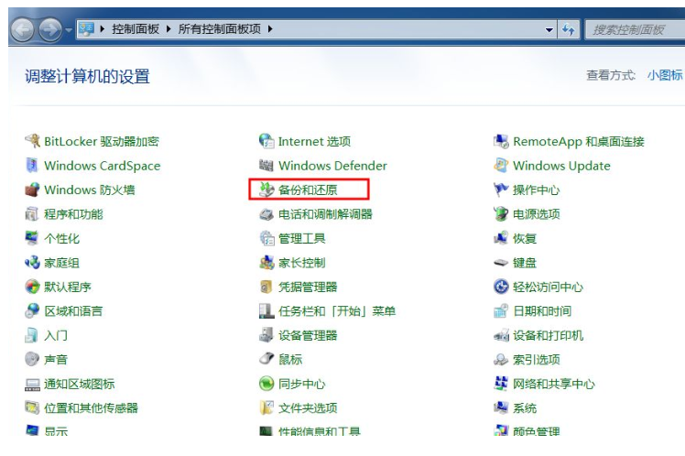Open the 通知区域图标 icon
Image resolution: width=685 pixels, height=456 pixels.
tap(32, 384)
